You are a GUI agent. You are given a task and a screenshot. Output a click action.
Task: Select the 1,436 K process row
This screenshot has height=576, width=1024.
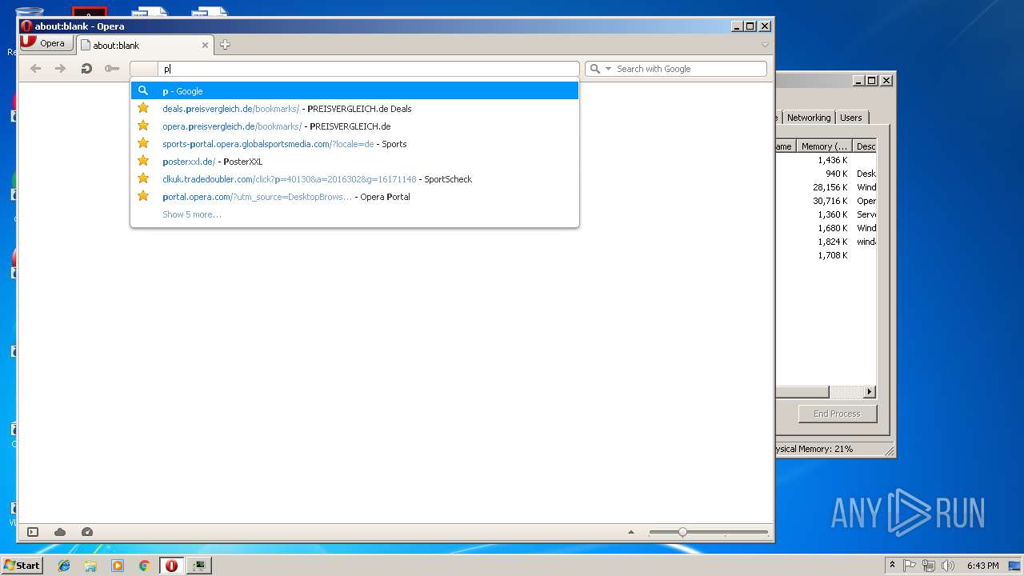[826, 160]
